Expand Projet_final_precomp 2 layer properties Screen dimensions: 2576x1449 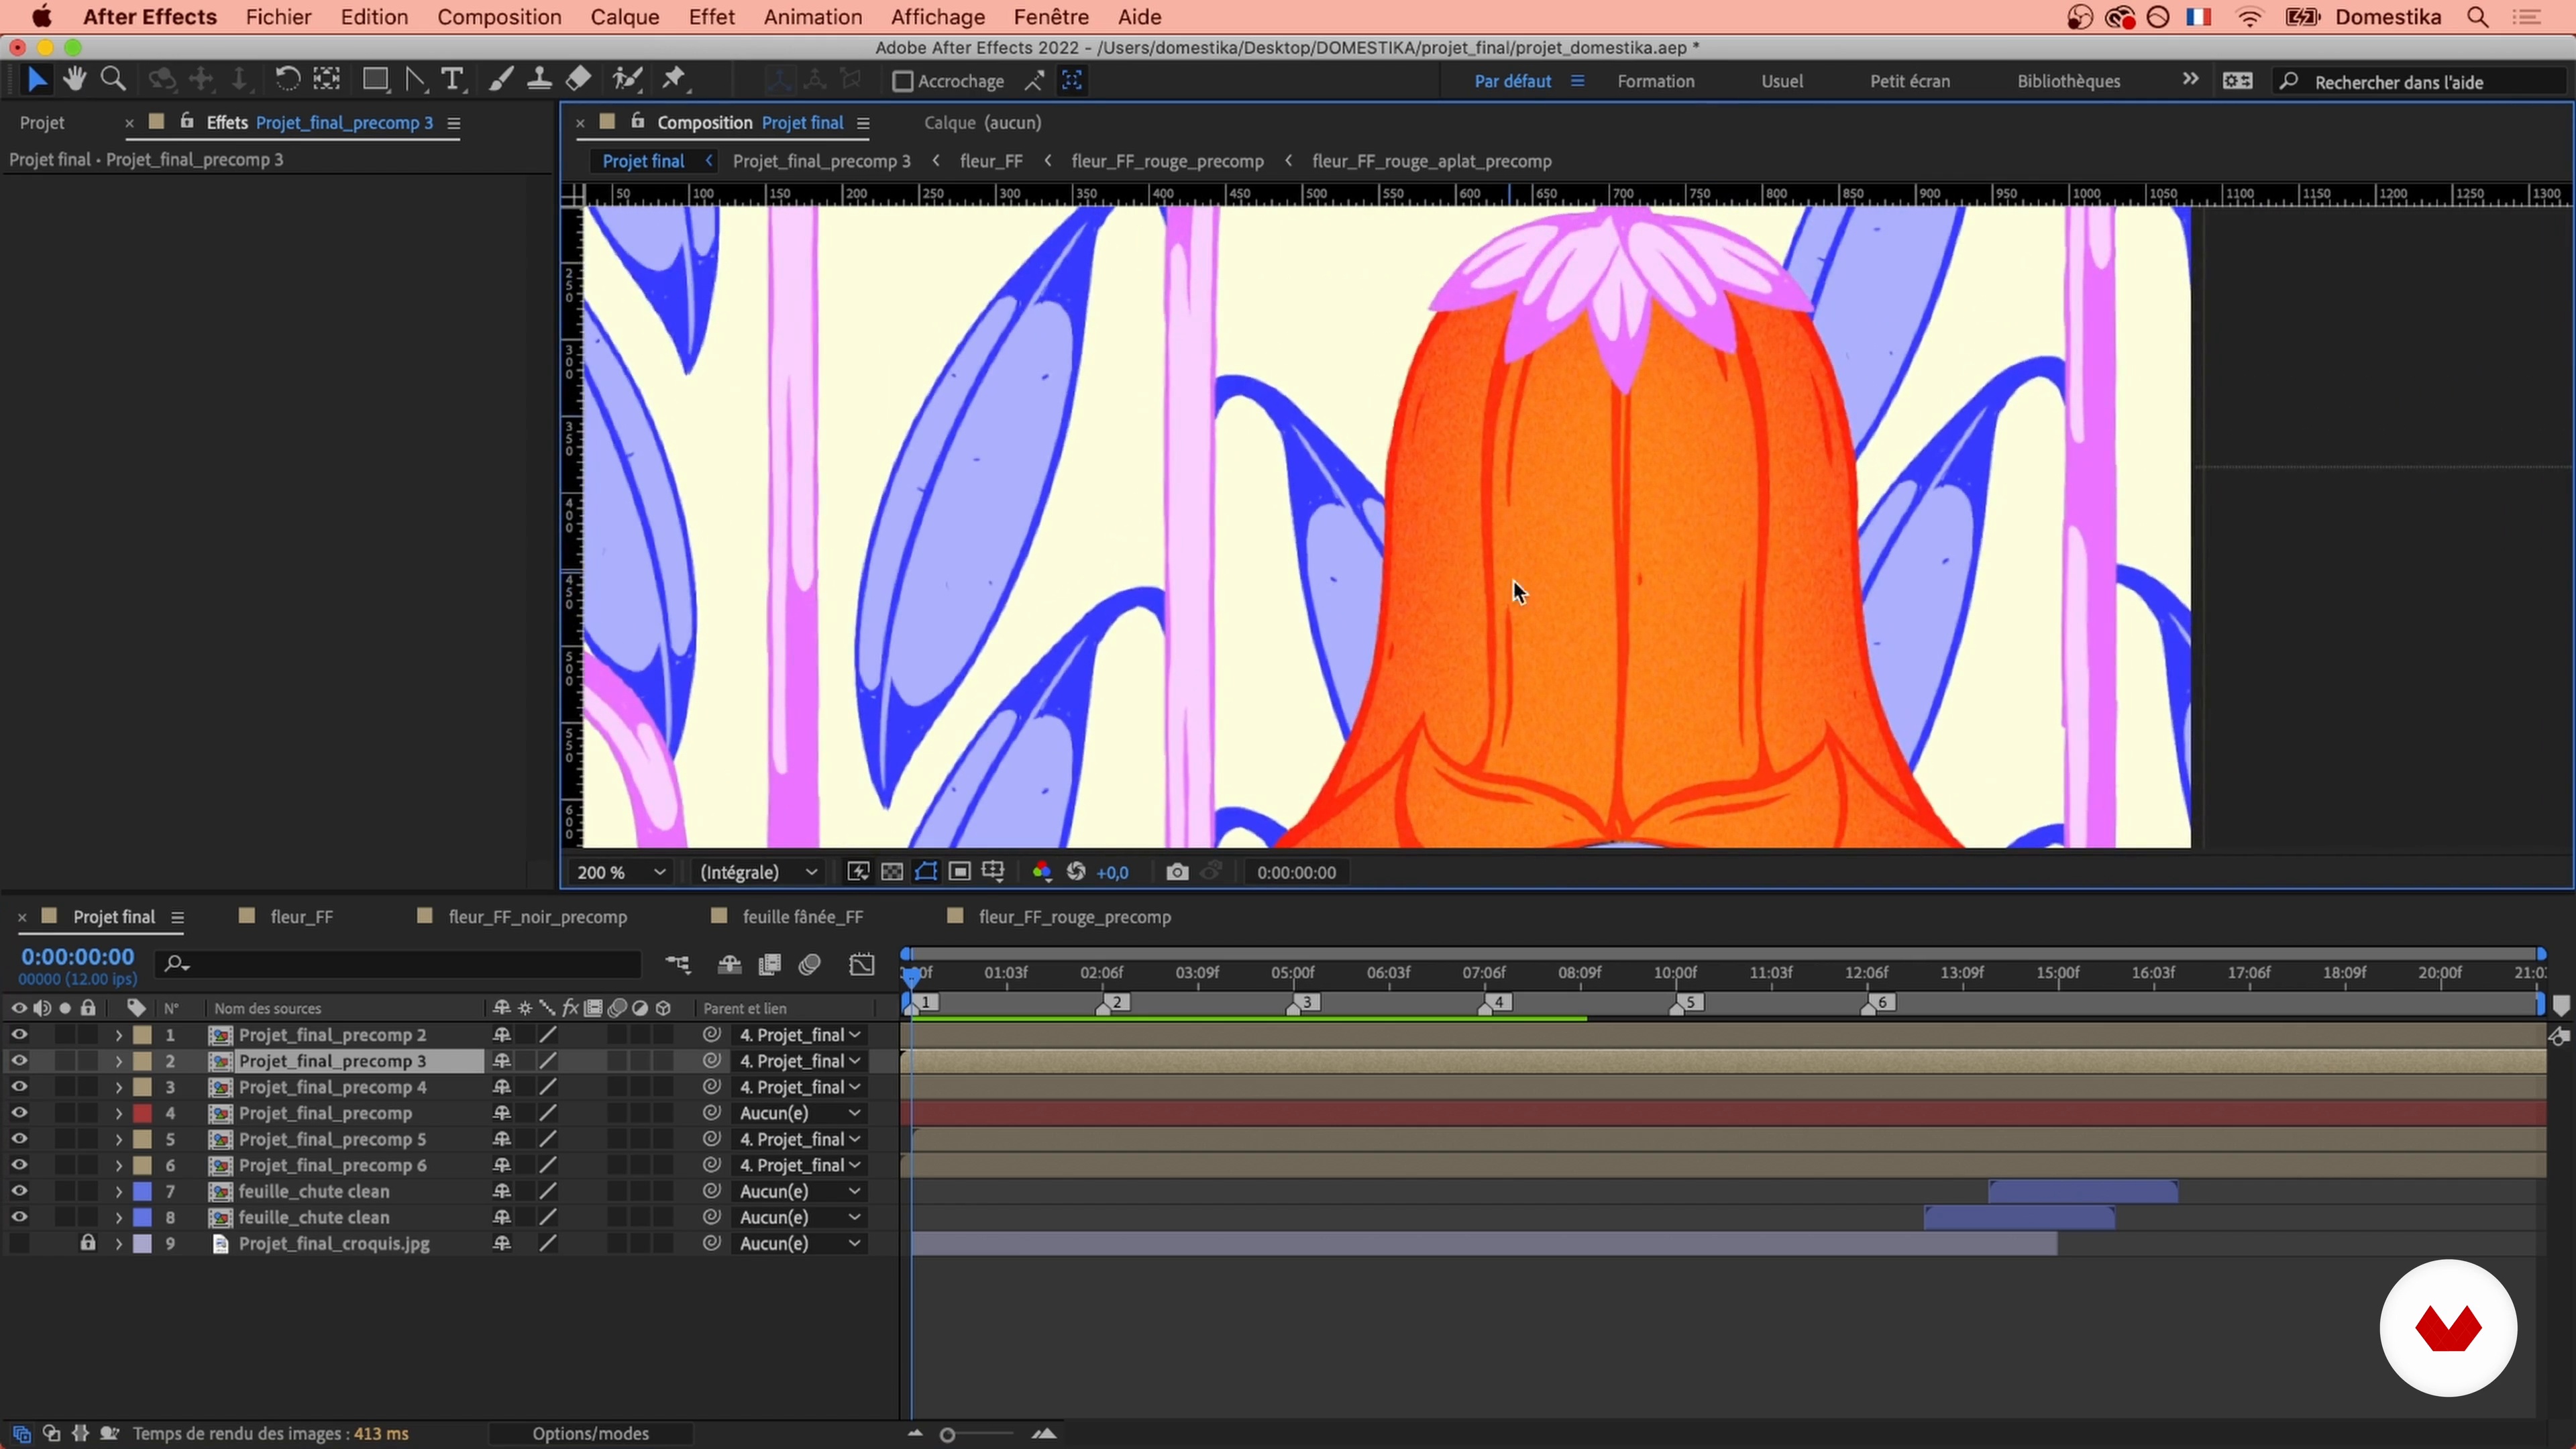click(x=118, y=1035)
